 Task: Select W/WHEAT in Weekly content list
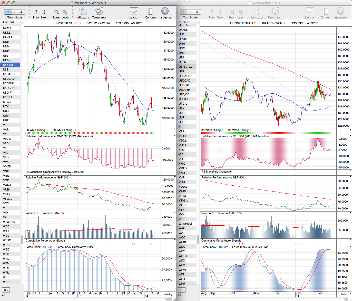tap(10, 222)
